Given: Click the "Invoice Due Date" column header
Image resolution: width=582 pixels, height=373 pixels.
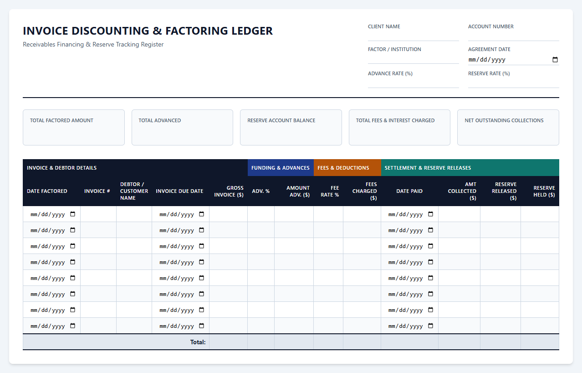Looking at the screenshot, I should pos(180,191).
